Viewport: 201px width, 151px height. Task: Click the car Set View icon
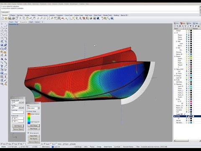[63, 18]
